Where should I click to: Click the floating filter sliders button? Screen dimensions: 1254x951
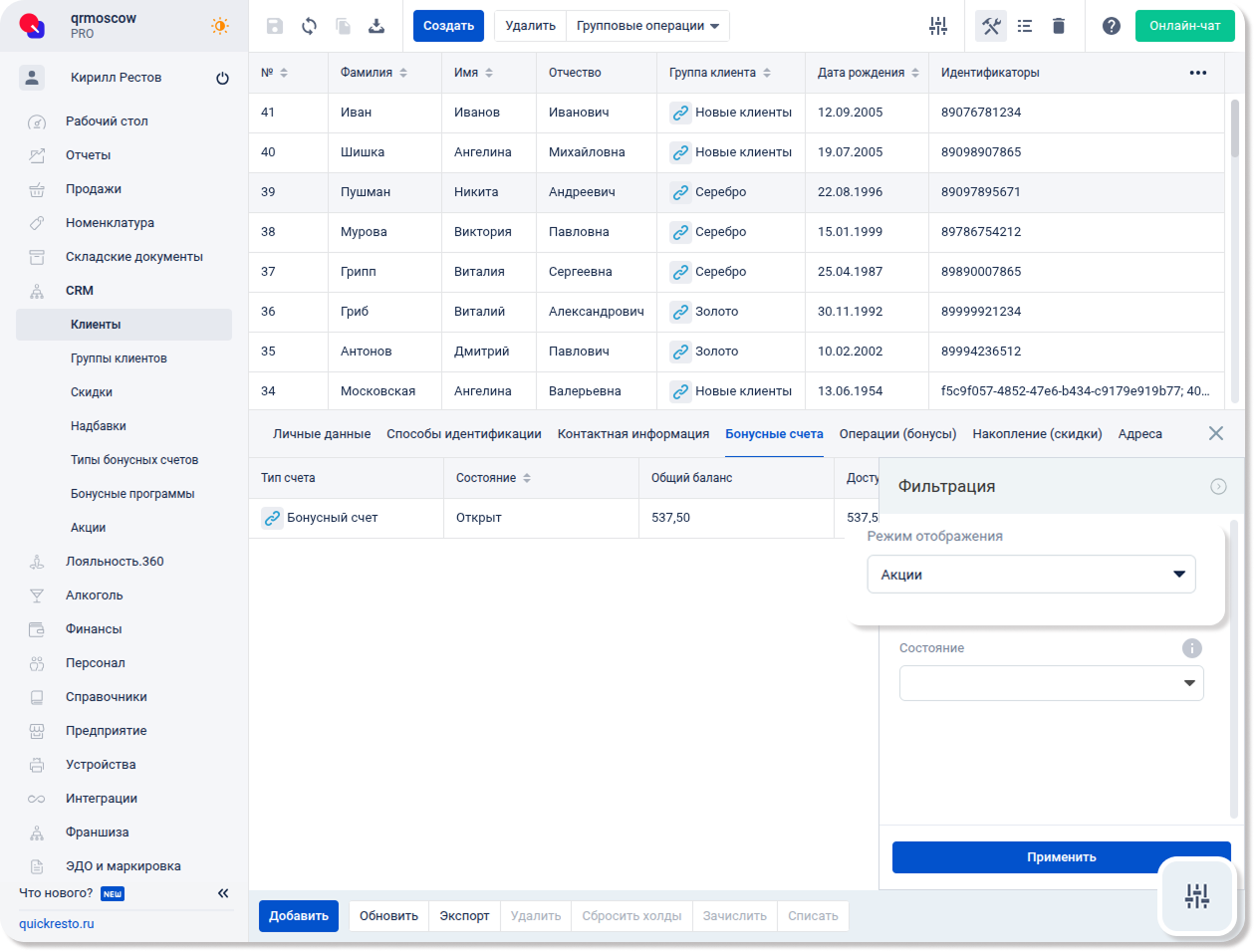pyautogui.click(x=1196, y=895)
